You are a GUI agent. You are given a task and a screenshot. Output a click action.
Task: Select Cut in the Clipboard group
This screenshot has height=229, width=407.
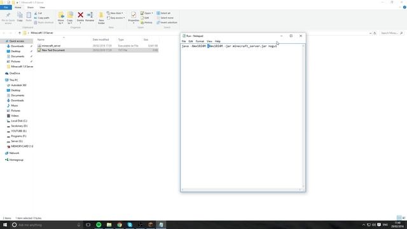click(38, 13)
